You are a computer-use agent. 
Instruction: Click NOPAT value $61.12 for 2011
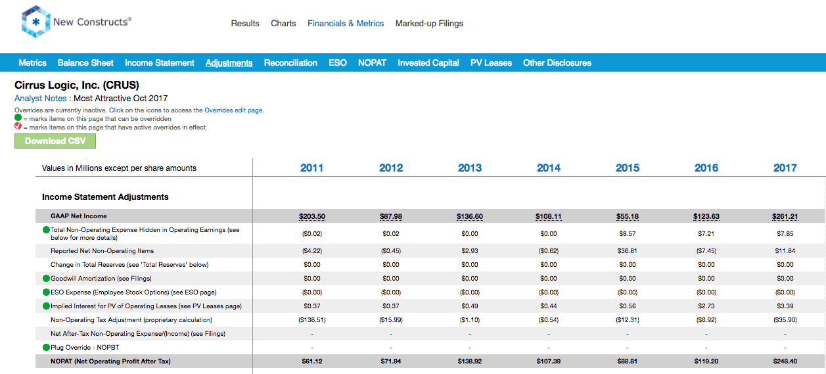coord(312,362)
